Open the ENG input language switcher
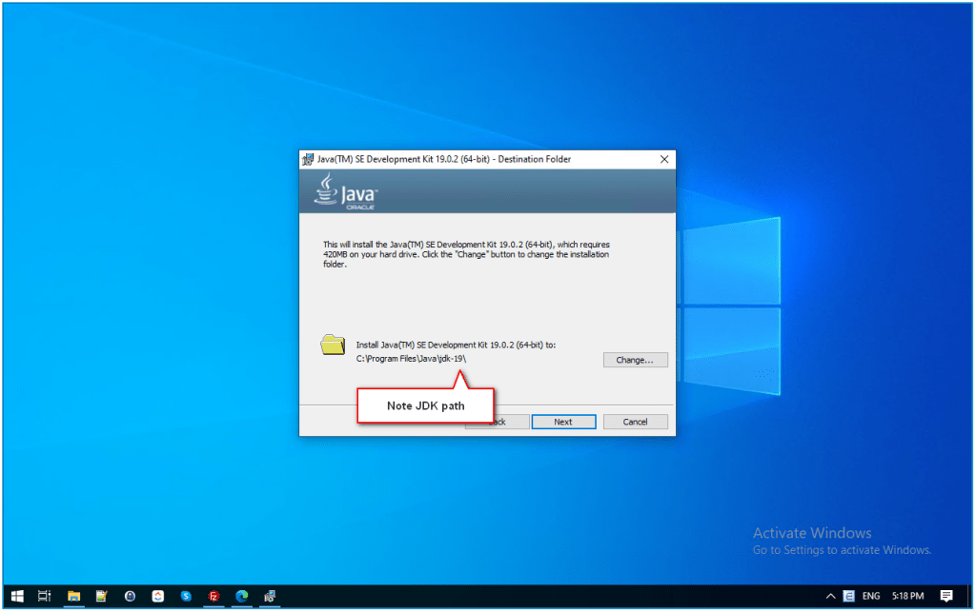 [x=871, y=596]
